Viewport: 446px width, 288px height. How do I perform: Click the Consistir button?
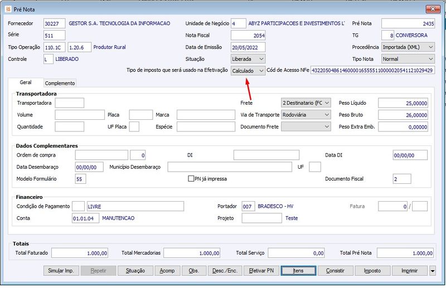coord(336,271)
